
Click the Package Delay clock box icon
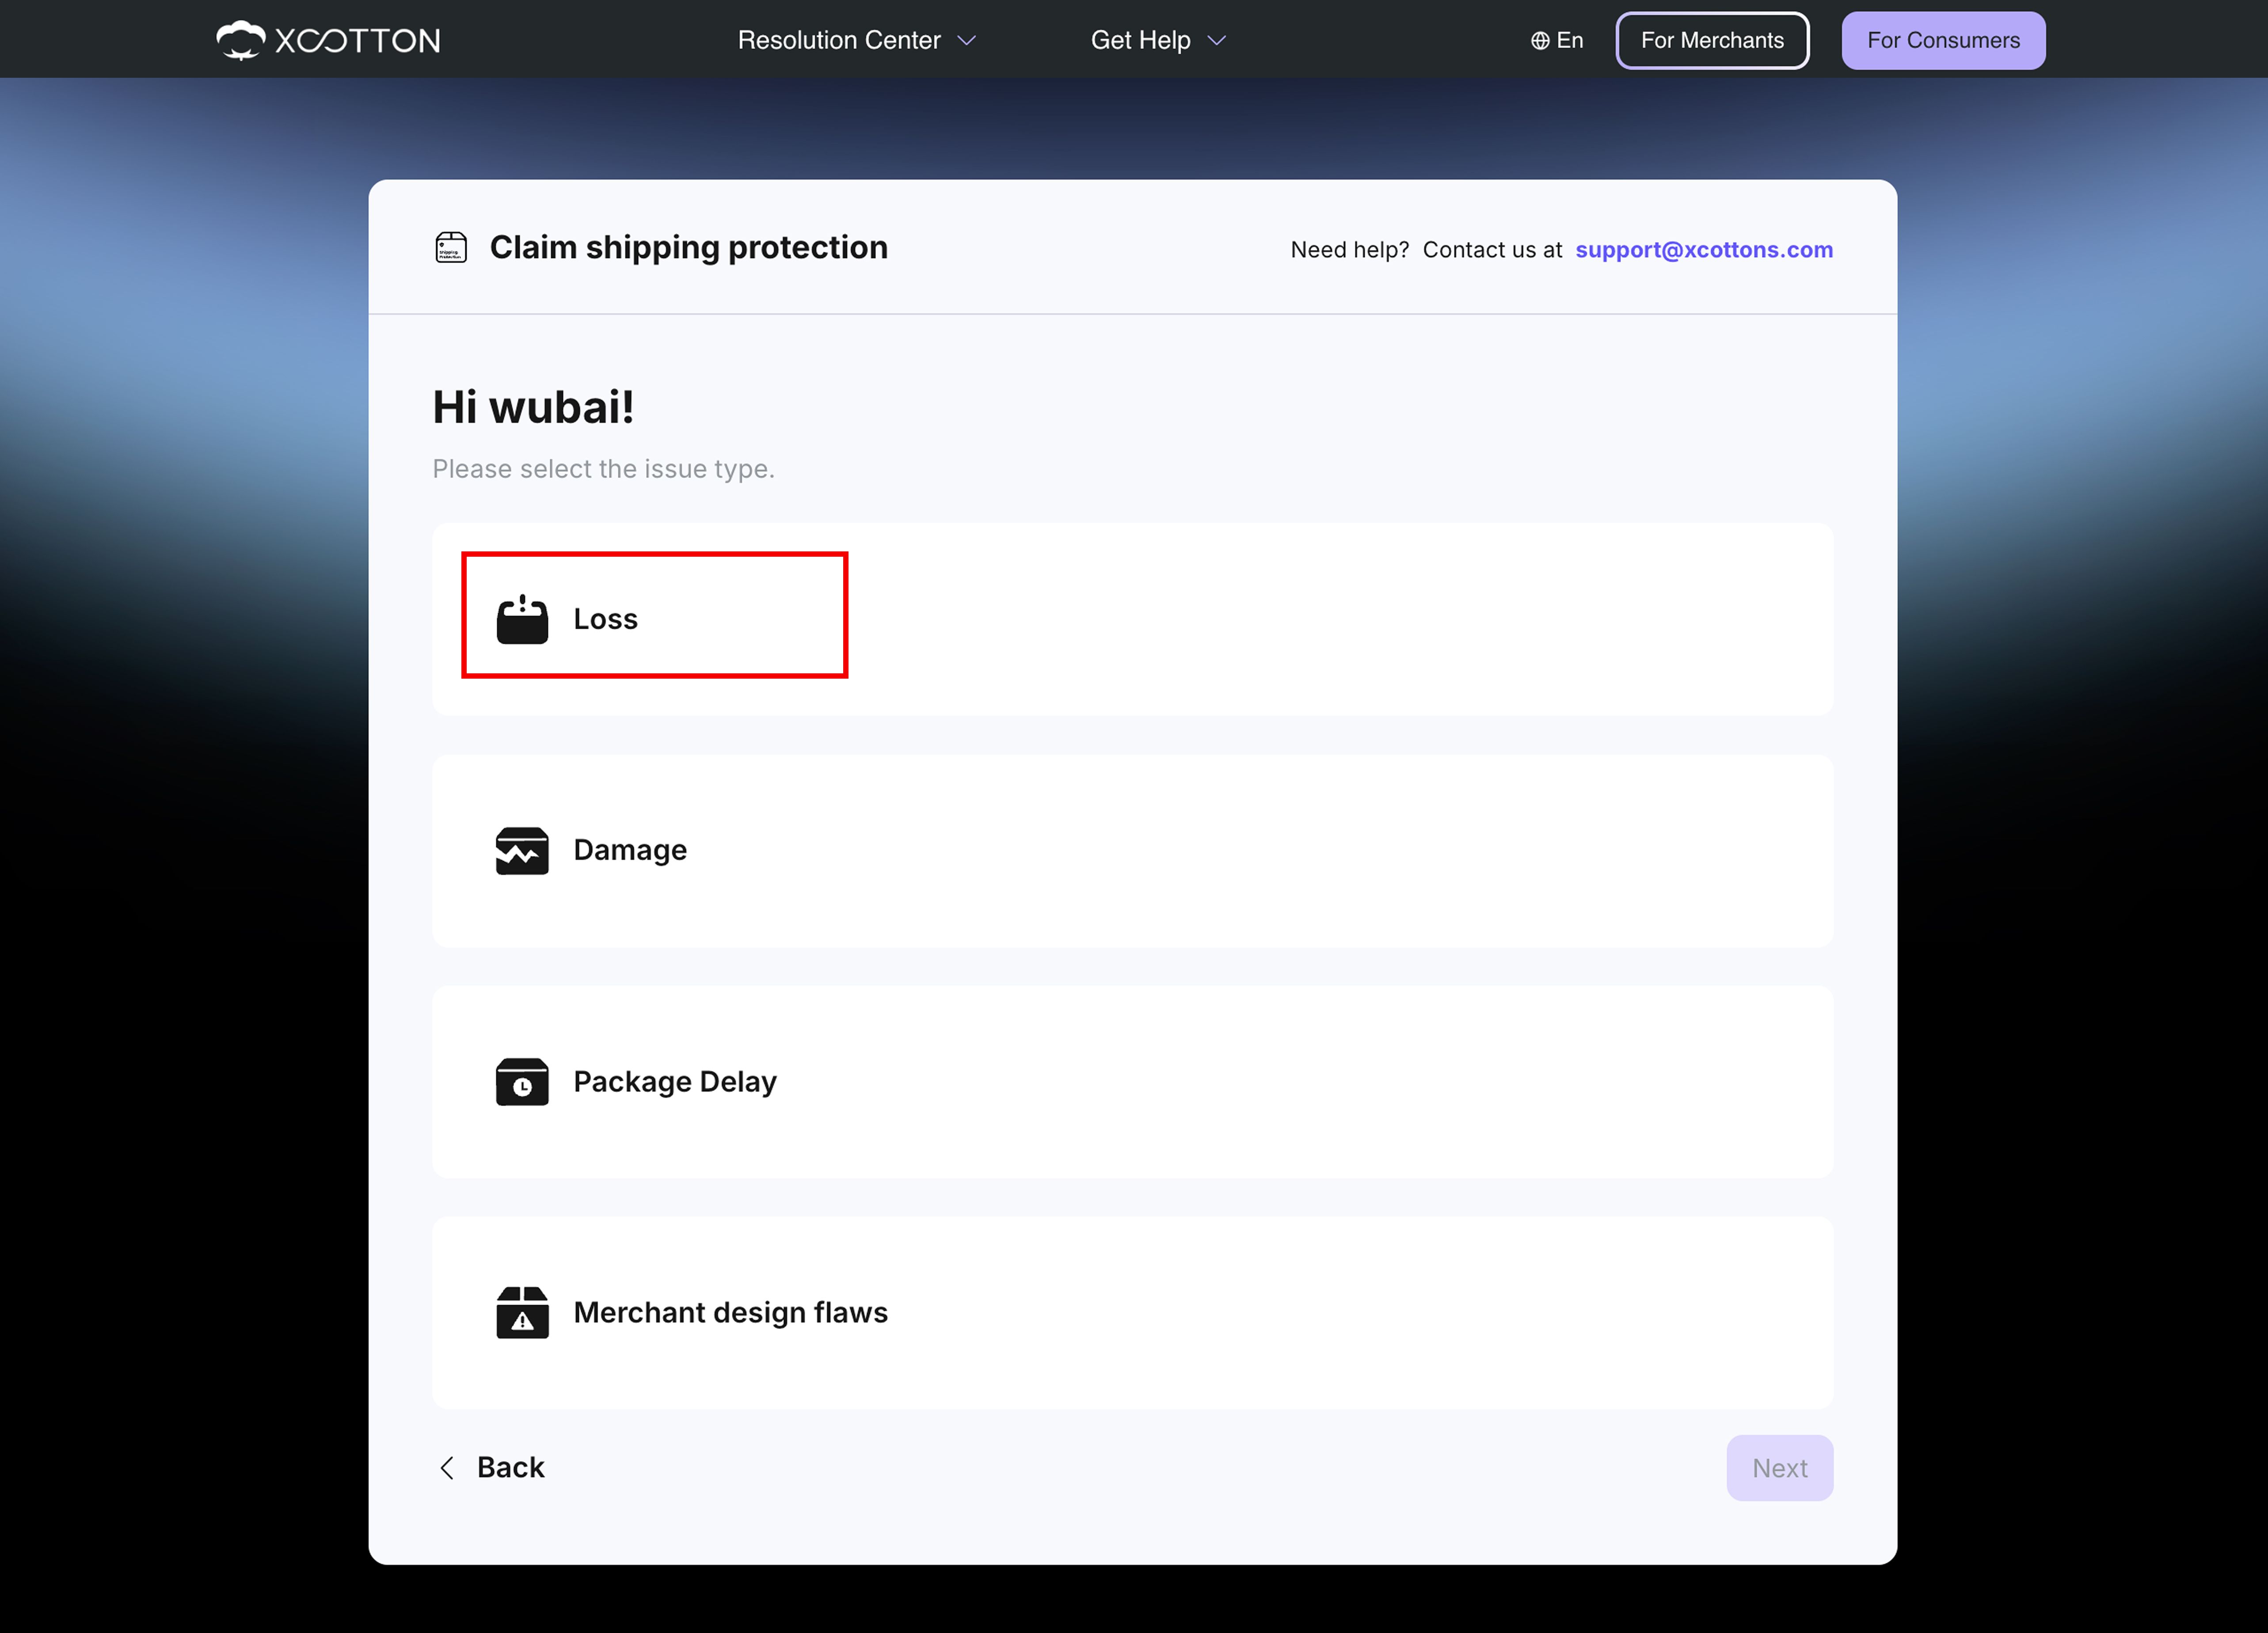point(522,1082)
